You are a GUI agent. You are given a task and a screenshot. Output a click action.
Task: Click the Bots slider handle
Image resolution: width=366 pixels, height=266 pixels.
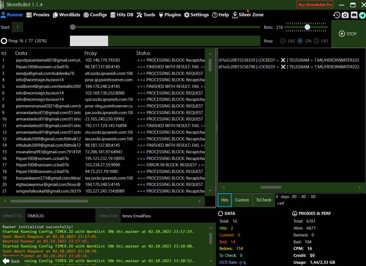coord(307,27)
